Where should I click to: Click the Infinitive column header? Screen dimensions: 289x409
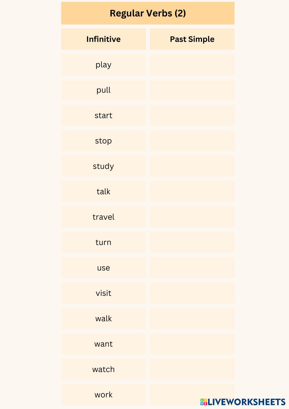click(103, 39)
